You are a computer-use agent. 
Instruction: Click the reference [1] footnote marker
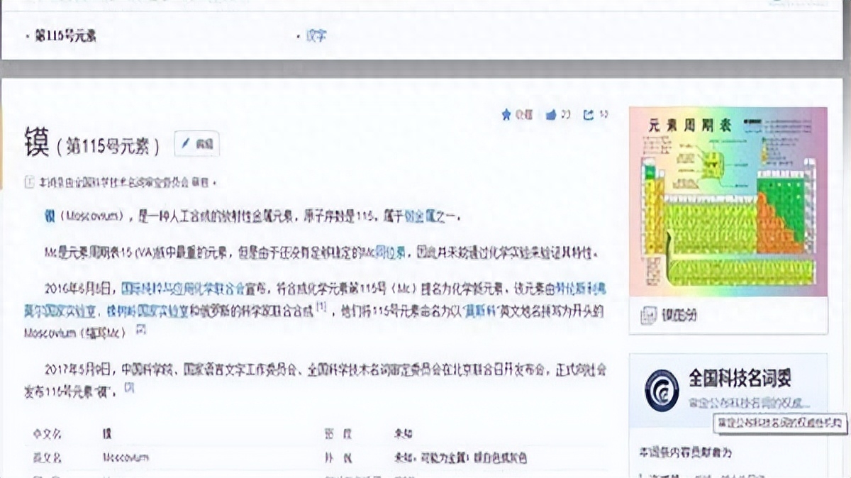[321, 306]
